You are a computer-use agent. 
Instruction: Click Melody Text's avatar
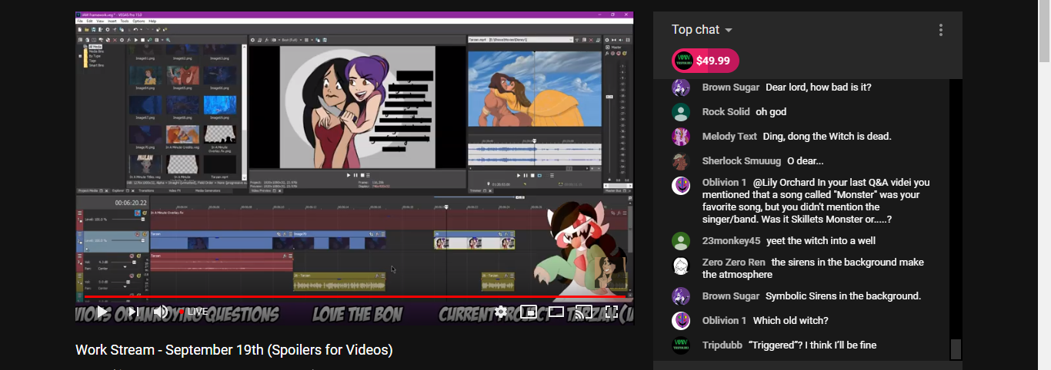(x=681, y=137)
